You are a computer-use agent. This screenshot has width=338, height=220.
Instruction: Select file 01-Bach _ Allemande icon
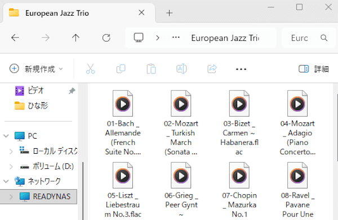coord(123,104)
